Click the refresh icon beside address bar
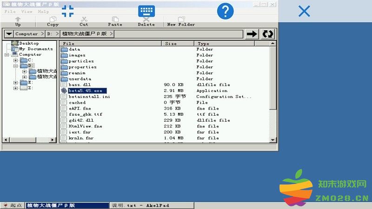Viewport: 372px width, 209px height. [268, 34]
